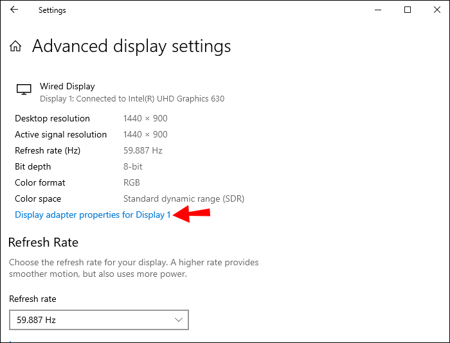This screenshot has width=450, height=343.
Task: Expand the Refresh rate dropdown showing 59.887 Hz
Action: coord(99,319)
